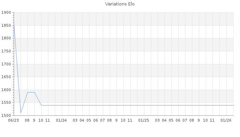
Task: Click the short flat segment near 1590
Action: tap(31, 92)
